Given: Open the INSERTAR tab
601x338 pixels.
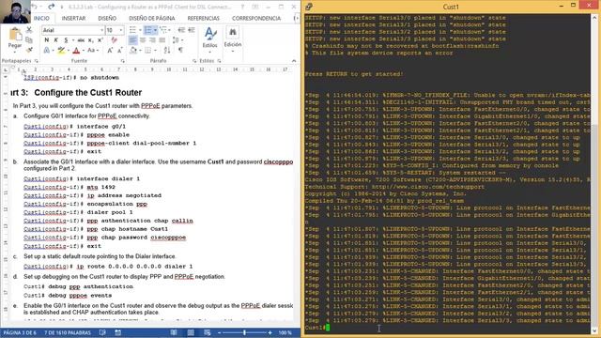Looking at the screenshot, I should (73, 18).
